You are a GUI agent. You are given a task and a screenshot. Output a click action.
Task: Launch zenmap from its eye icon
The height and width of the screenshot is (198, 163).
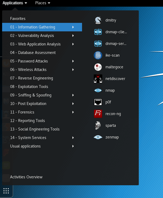(x=98, y=137)
